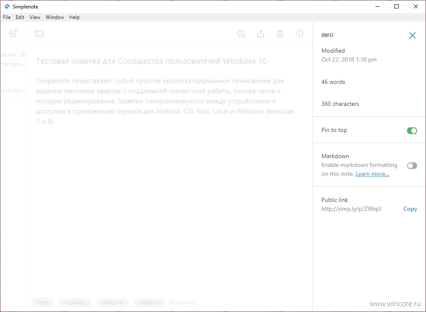Open the File menu
Screen dimensions: 426x312
click(x=7, y=17)
